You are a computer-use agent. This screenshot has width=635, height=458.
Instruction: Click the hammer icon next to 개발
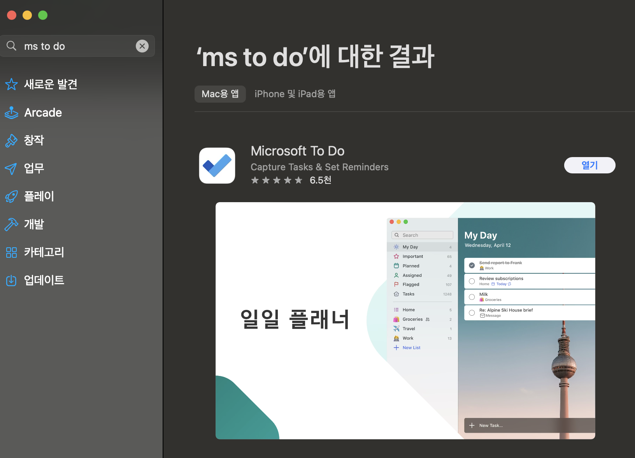pos(11,224)
